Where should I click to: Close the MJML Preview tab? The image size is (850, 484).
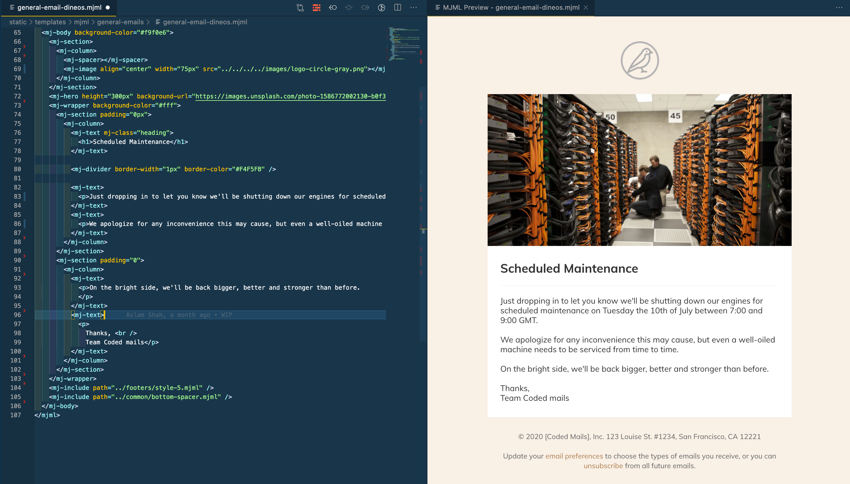(x=586, y=7)
